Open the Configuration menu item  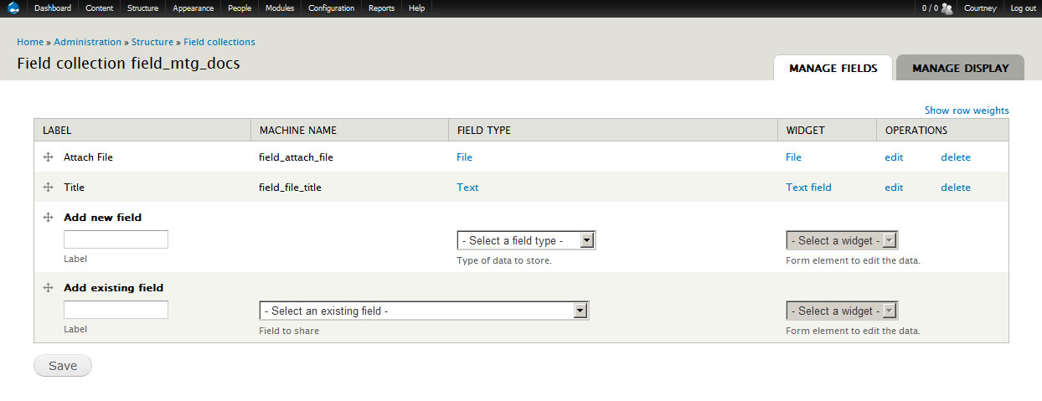pos(332,8)
